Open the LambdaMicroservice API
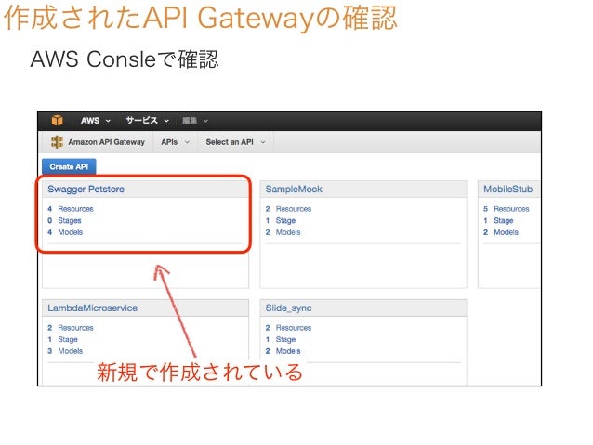This screenshot has height=445, width=593. 93,308
